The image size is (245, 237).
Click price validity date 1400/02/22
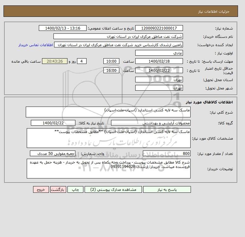[159, 70]
